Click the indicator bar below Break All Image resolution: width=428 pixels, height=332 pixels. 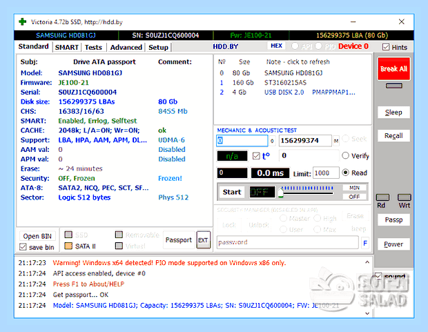(x=393, y=86)
